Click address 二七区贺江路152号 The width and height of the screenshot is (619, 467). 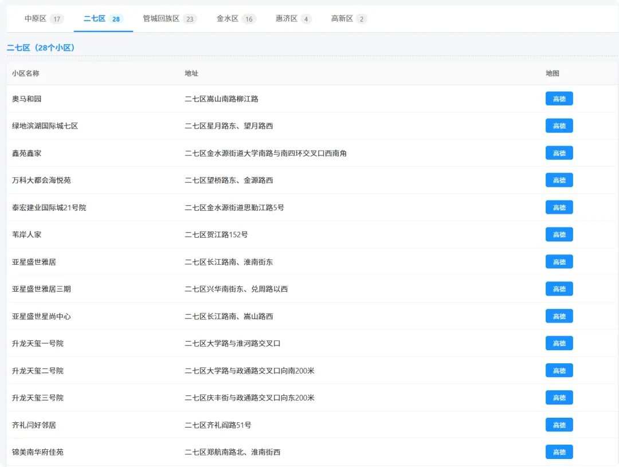pos(216,234)
